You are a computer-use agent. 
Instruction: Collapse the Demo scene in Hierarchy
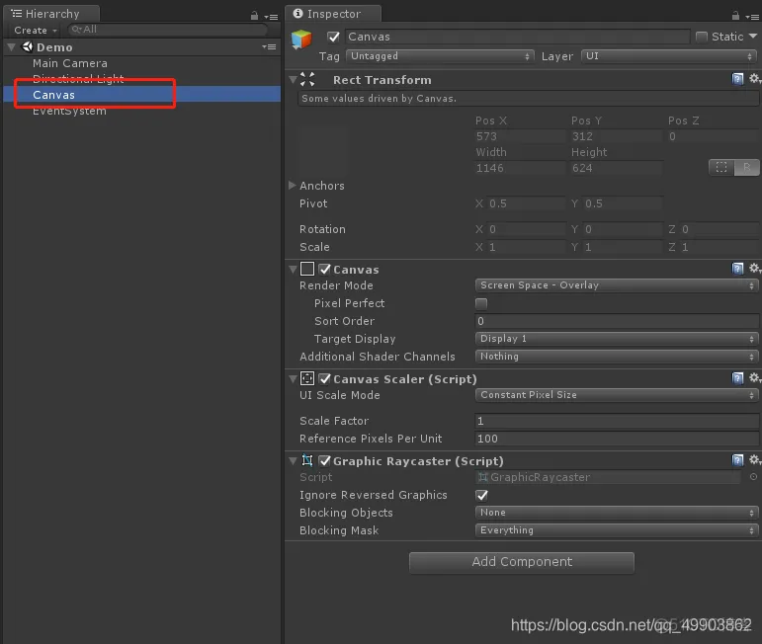click(x=12, y=47)
